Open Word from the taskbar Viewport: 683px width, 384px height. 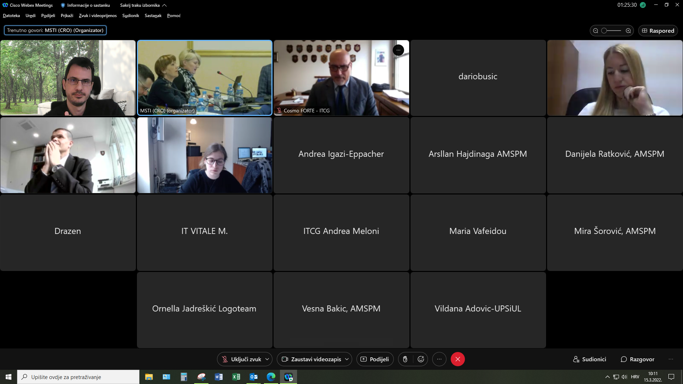click(219, 377)
